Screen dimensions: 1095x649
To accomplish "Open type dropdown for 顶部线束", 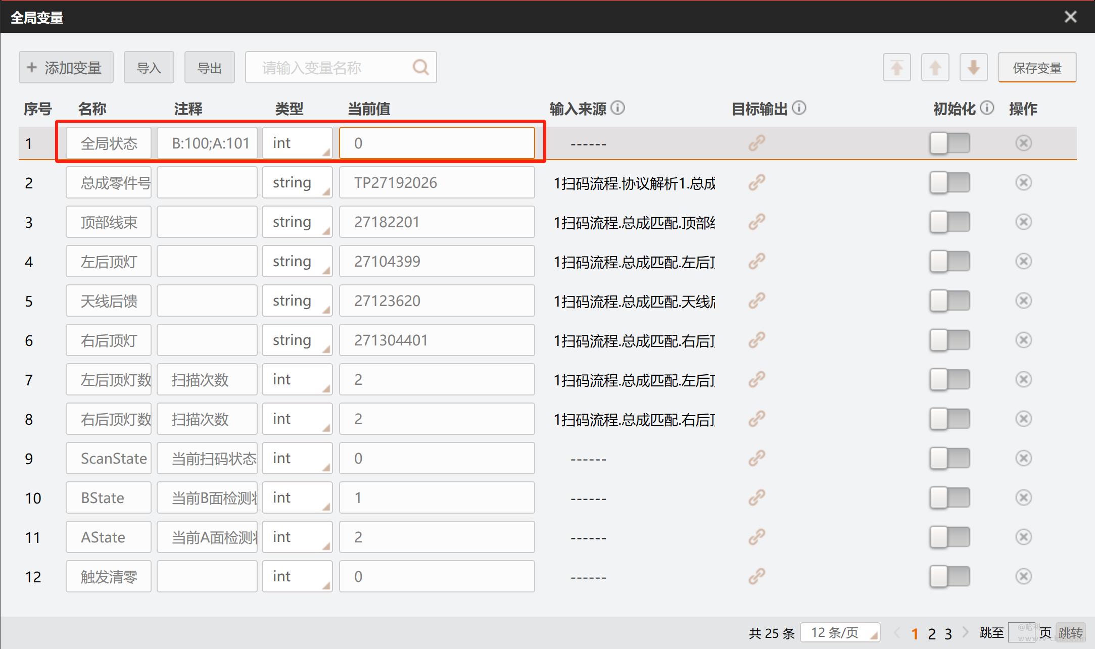I will [297, 222].
